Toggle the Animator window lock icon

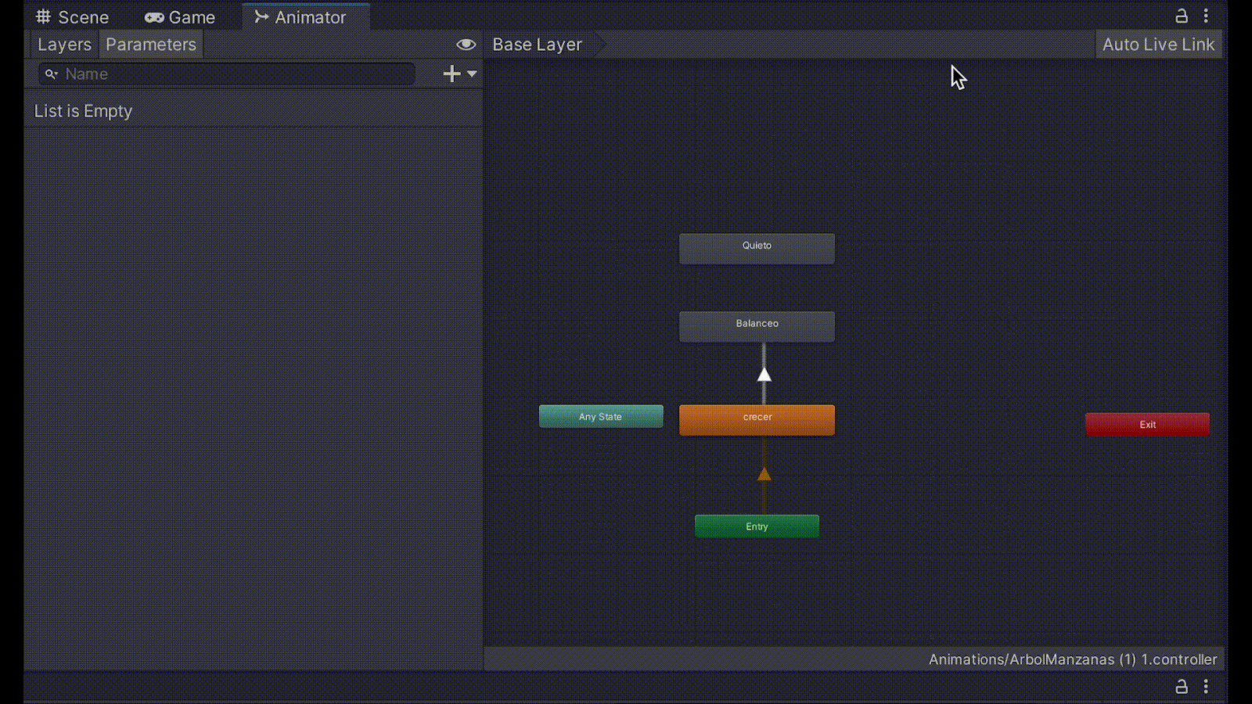click(x=1182, y=16)
